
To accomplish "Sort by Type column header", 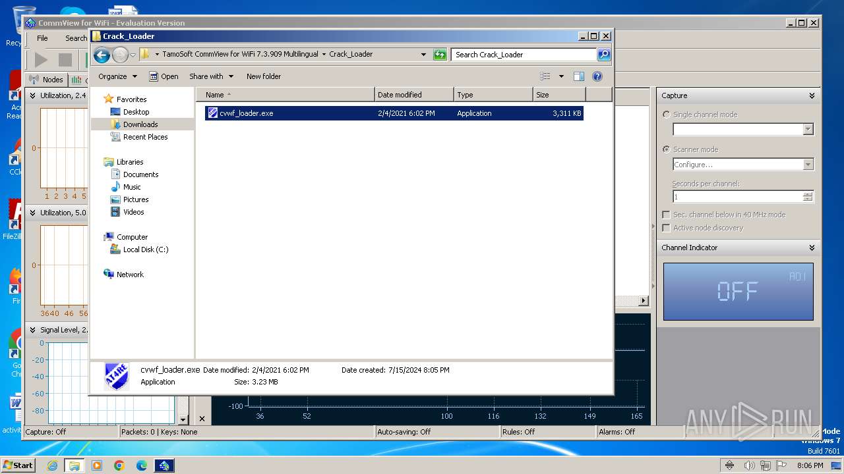I will (x=493, y=95).
